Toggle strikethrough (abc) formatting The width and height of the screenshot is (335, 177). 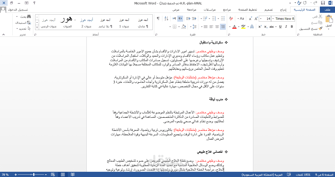click(272, 27)
